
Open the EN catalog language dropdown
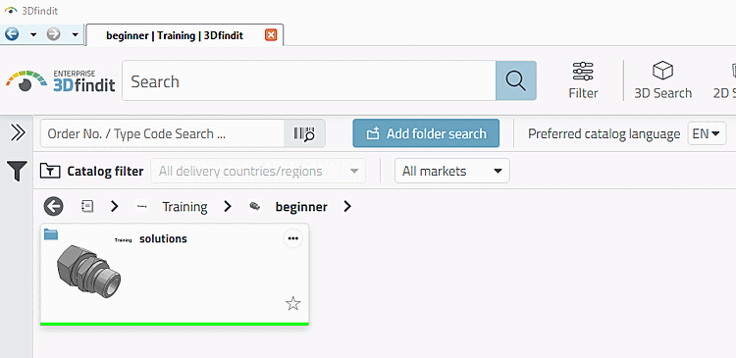tap(707, 133)
